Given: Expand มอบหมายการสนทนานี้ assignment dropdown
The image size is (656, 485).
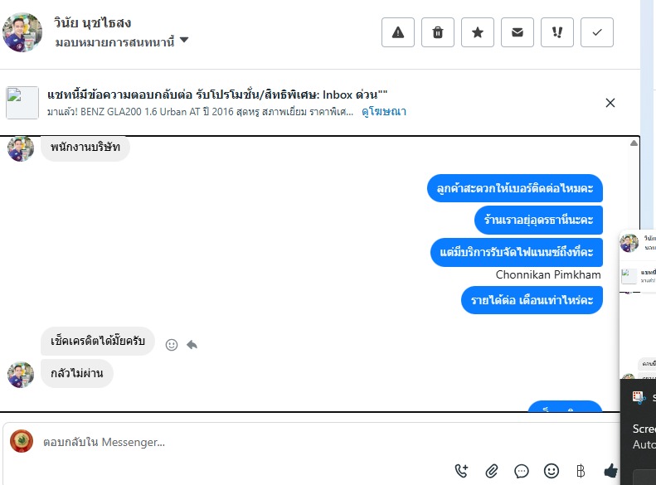Looking at the screenshot, I should pyautogui.click(x=183, y=40).
